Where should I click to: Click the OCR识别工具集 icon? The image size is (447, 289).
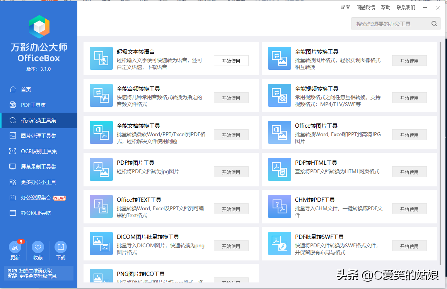pyautogui.click(x=13, y=151)
